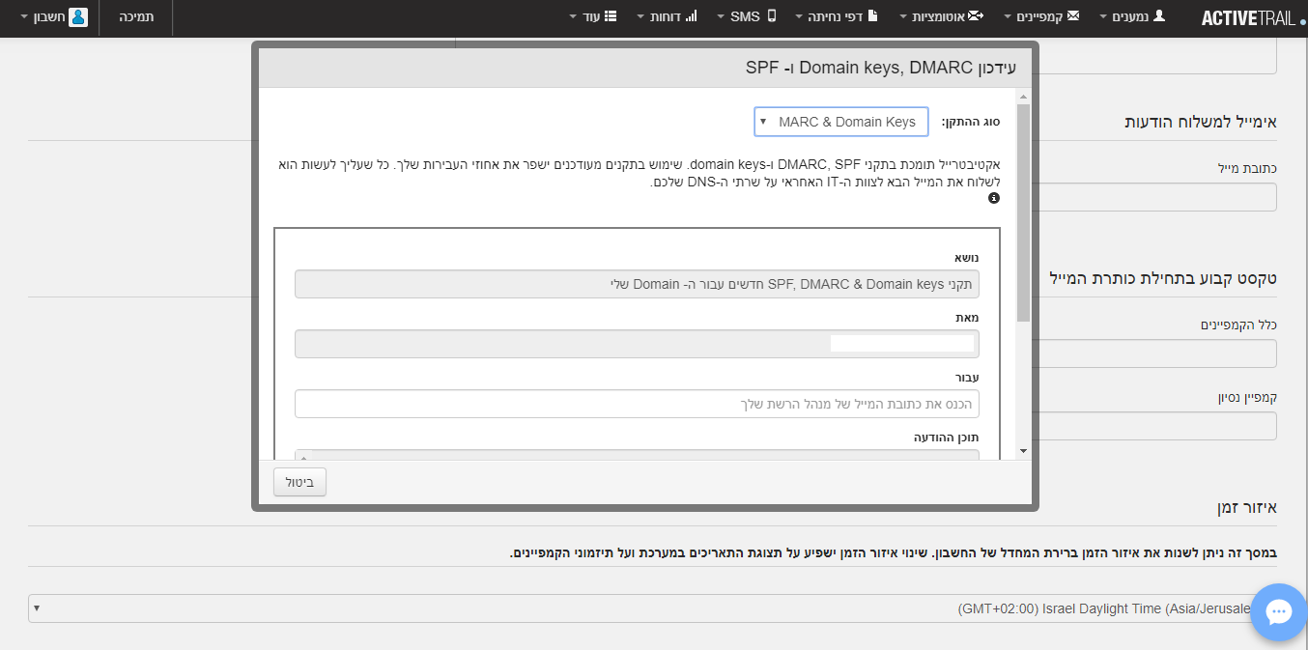
Task: Click the landing pages document icon
Action: (873, 16)
